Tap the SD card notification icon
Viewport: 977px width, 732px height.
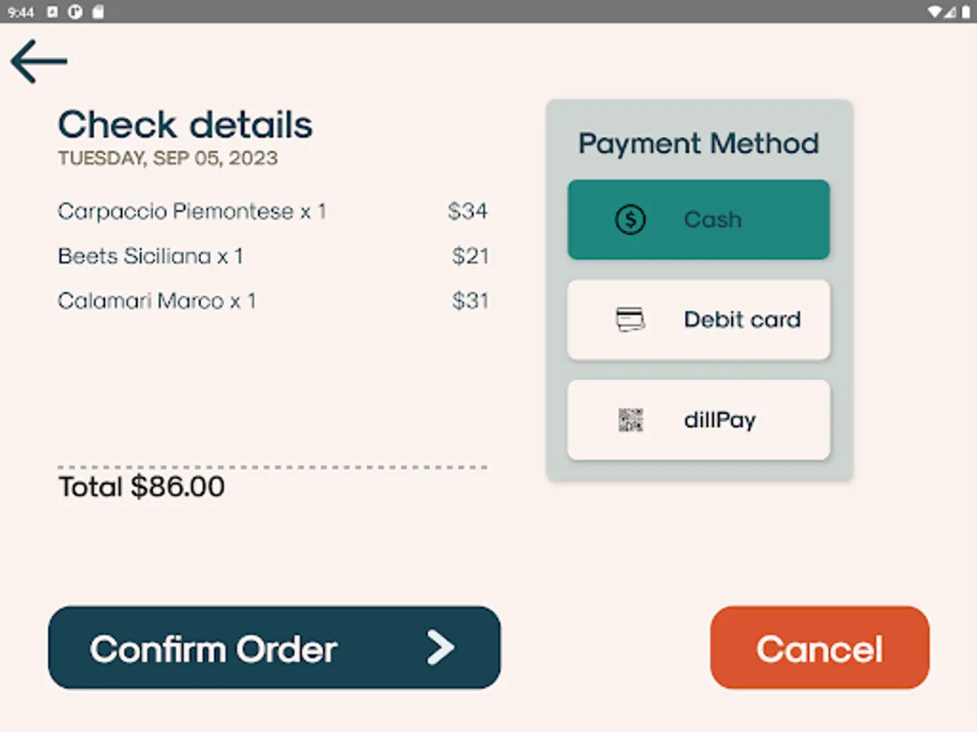click(97, 11)
